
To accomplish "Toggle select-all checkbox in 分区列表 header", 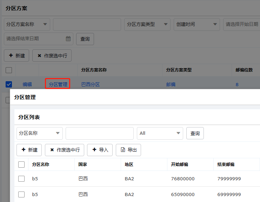I will click(x=21, y=165).
